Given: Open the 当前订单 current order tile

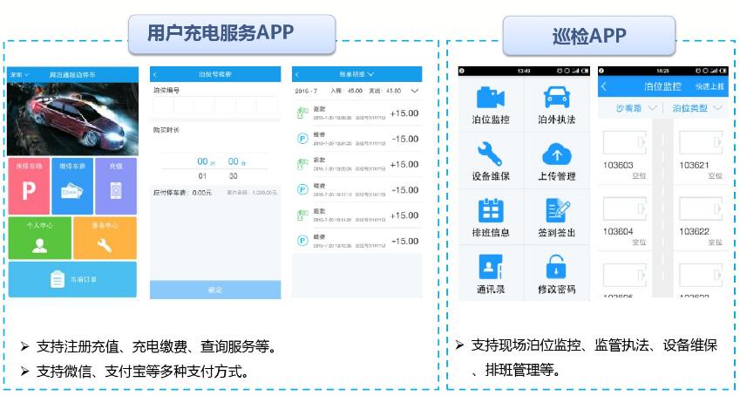Looking at the screenshot, I should point(71,279).
